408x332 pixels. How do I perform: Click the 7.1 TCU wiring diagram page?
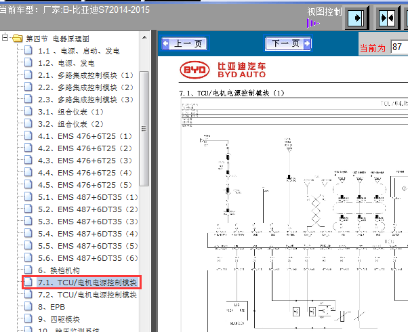coord(294,215)
